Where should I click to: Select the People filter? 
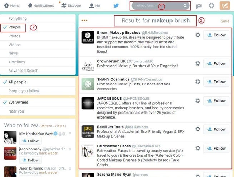[x=38, y=27]
